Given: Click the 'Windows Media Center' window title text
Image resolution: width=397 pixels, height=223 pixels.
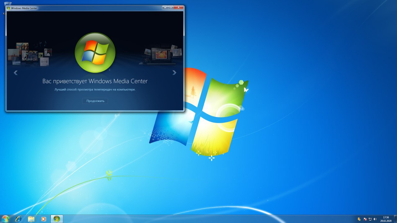Looking at the screenshot, I should [24, 8].
